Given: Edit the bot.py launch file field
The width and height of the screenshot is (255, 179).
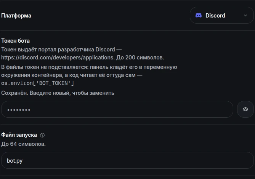Looking at the screenshot, I should pos(127,160).
